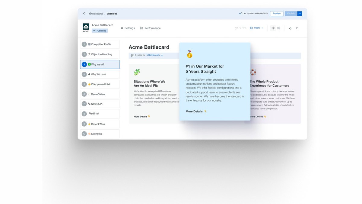The image size is (362, 204).
Task: Click More Details on the #1 in Our Market card
Action: point(196,112)
